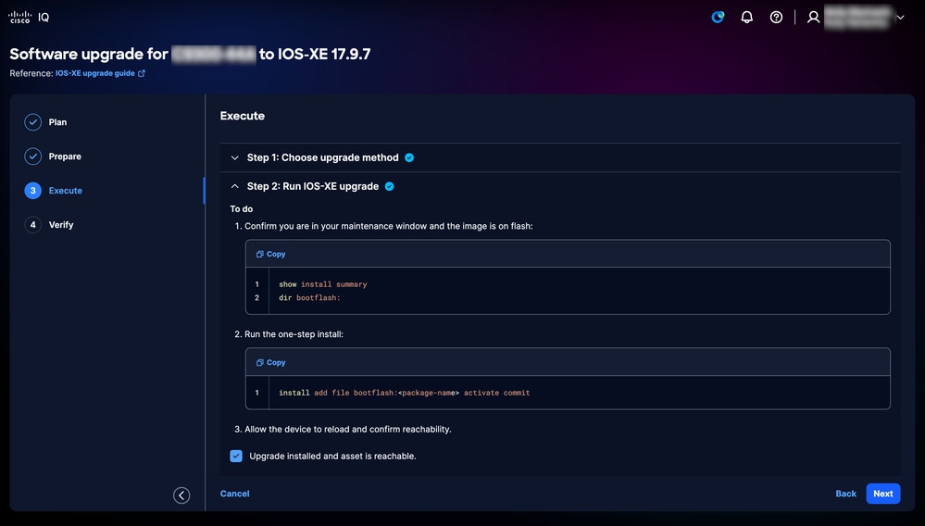Open the AI assistant icon in header
Screen dimensions: 925x526
(x=718, y=17)
